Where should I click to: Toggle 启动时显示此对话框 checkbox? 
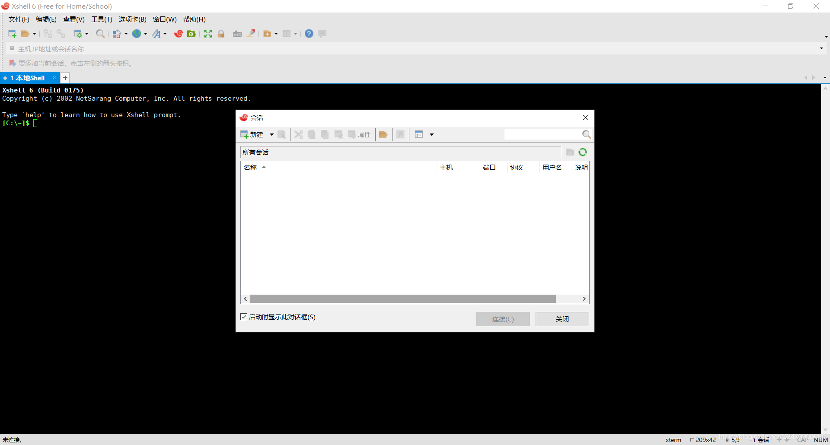tap(244, 317)
